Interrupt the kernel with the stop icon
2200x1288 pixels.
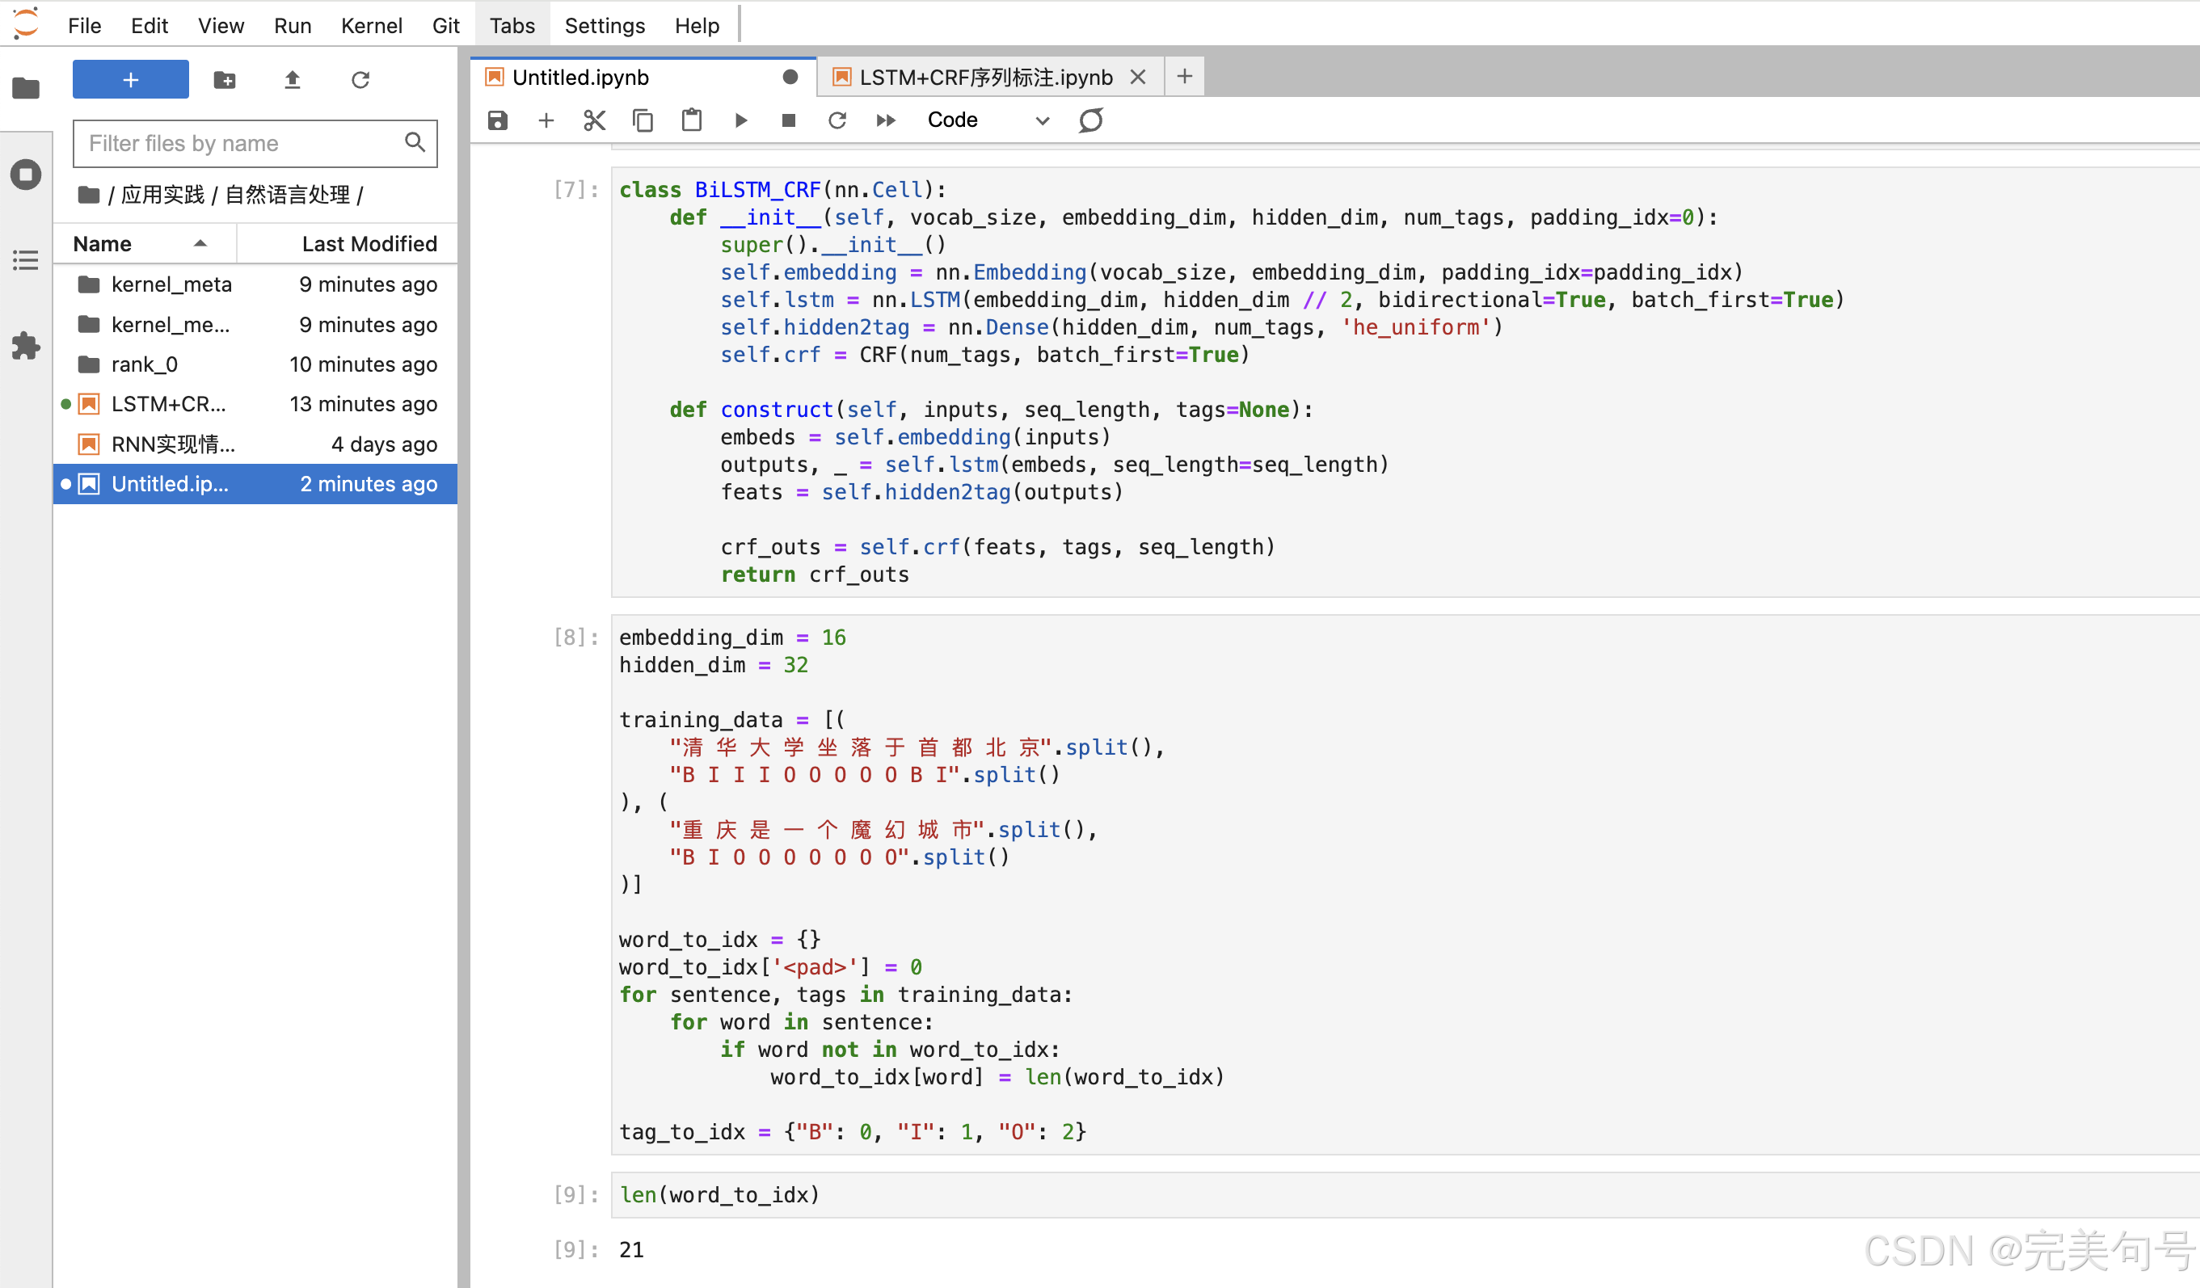pos(788,120)
